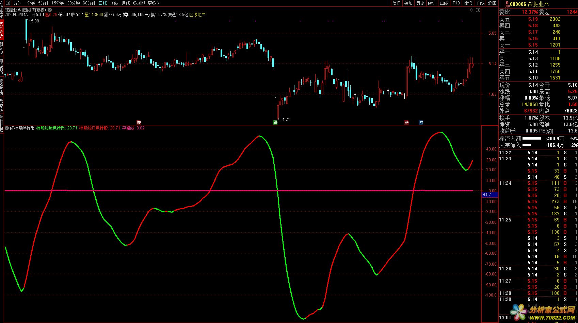The width and height of the screenshot is (578, 323).
Task: Click the 增 marker on the chart axis
Action: [x=139, y=122]
